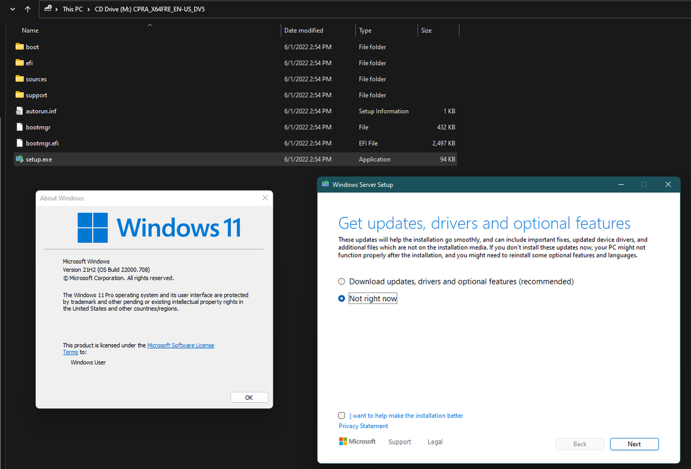Sort by Date modified column

coord(304,30)
